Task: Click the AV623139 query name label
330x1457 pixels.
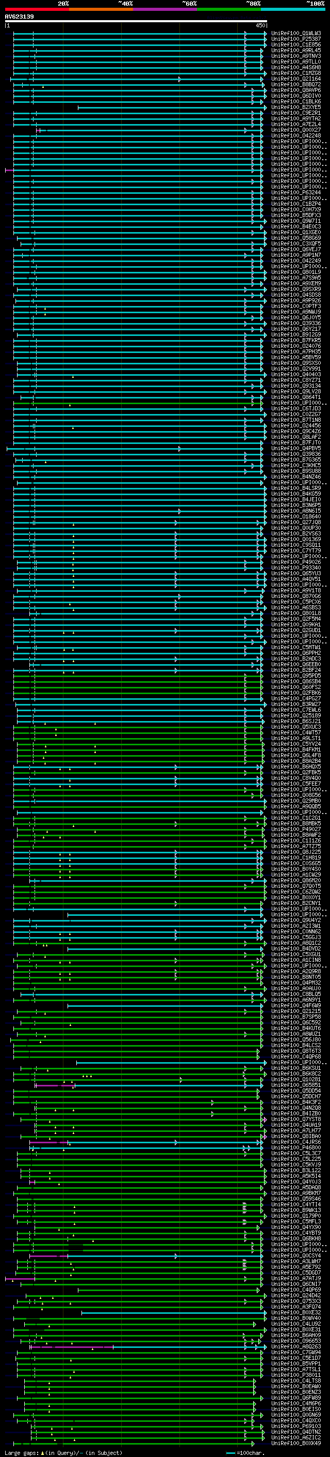Action: point(19,17)
